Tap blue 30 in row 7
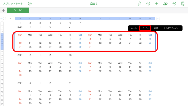188x106 pixels. 80,47
